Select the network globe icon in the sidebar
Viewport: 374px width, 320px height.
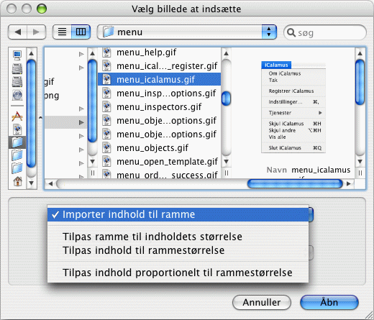(17, 96)
